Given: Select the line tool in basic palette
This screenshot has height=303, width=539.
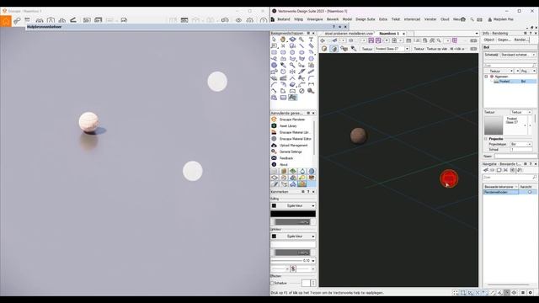Looking at the screenshot, I should tap(302, 45).
